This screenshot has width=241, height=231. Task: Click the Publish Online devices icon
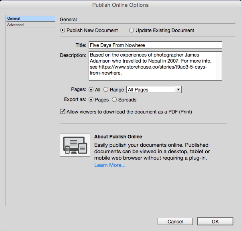[75, 145]
